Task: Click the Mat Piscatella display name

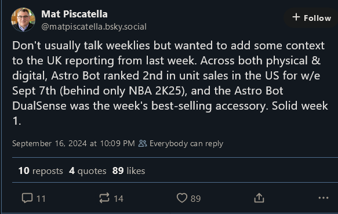Action: pyautogui.click(x=74, y=14)
